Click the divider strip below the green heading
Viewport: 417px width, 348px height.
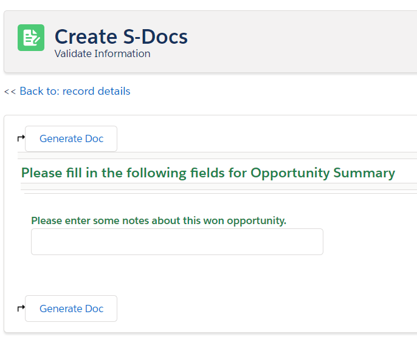[219, 186]
